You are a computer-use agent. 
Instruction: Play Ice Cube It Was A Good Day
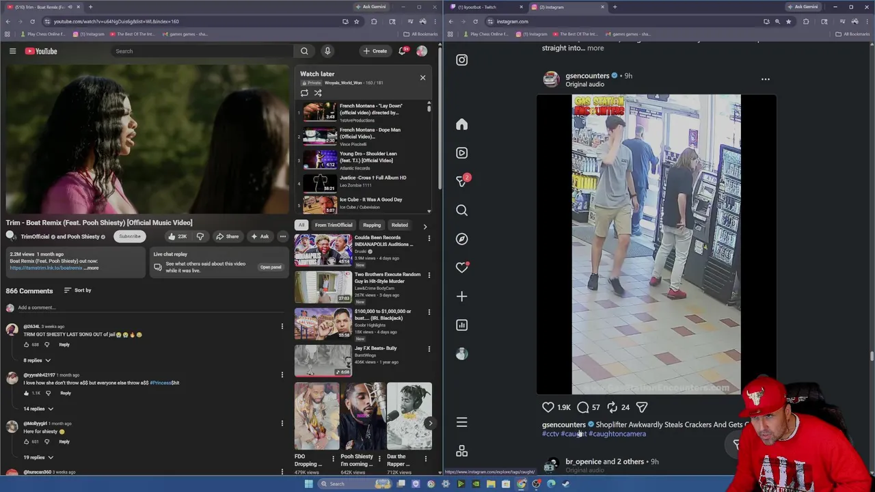pyautogui.click(x=361, y=204)
